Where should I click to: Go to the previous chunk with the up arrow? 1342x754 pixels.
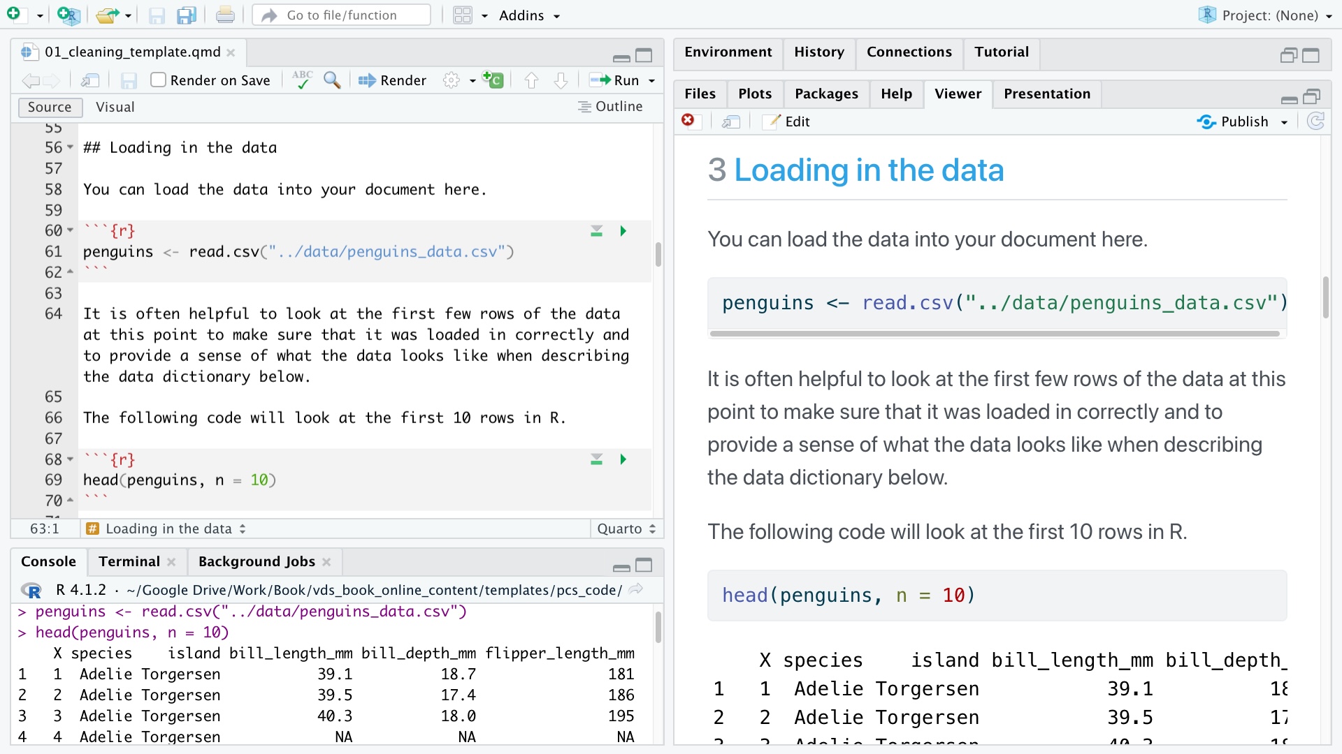[x=531, y=80]
